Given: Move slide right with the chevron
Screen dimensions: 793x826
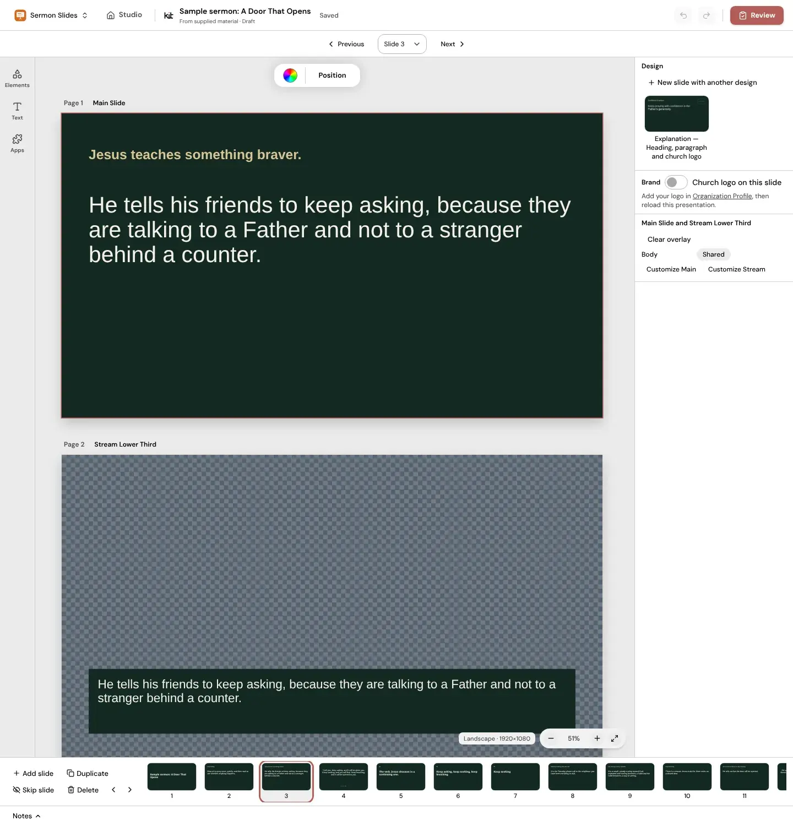Looking at the screenshot, I should coord(130,790).
